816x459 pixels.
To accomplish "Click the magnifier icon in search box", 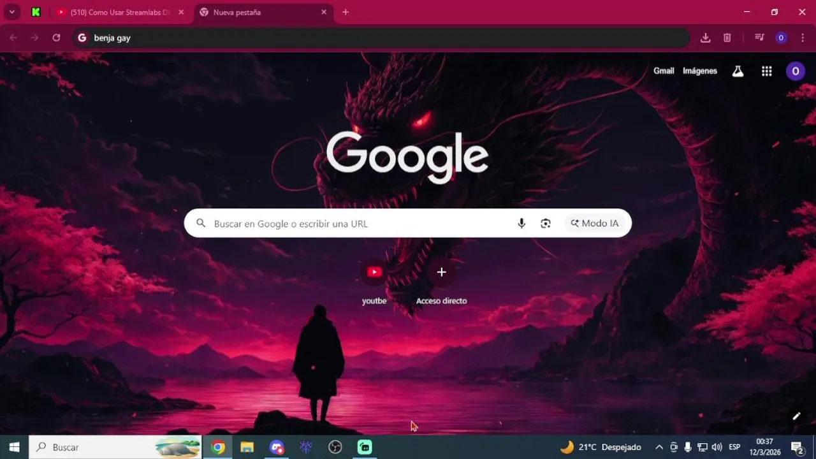I will click(x=201, y=223).
